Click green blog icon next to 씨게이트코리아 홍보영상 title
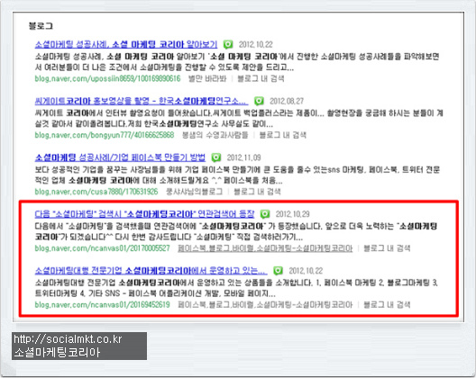476x378 pixels. tap(259, 101)
